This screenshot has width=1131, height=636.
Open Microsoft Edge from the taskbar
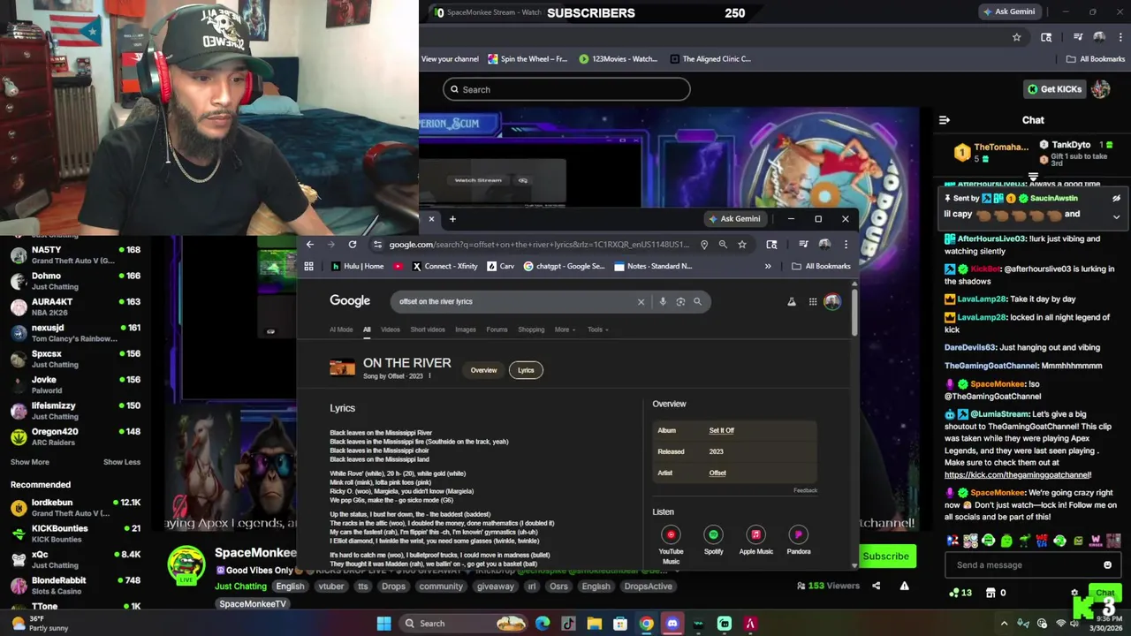coord(542,624)
